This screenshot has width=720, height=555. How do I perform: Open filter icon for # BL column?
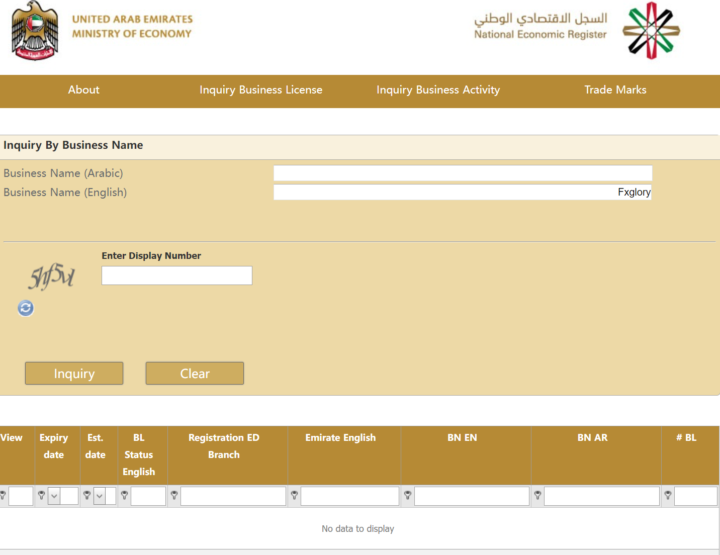click(x=668, y=496)
